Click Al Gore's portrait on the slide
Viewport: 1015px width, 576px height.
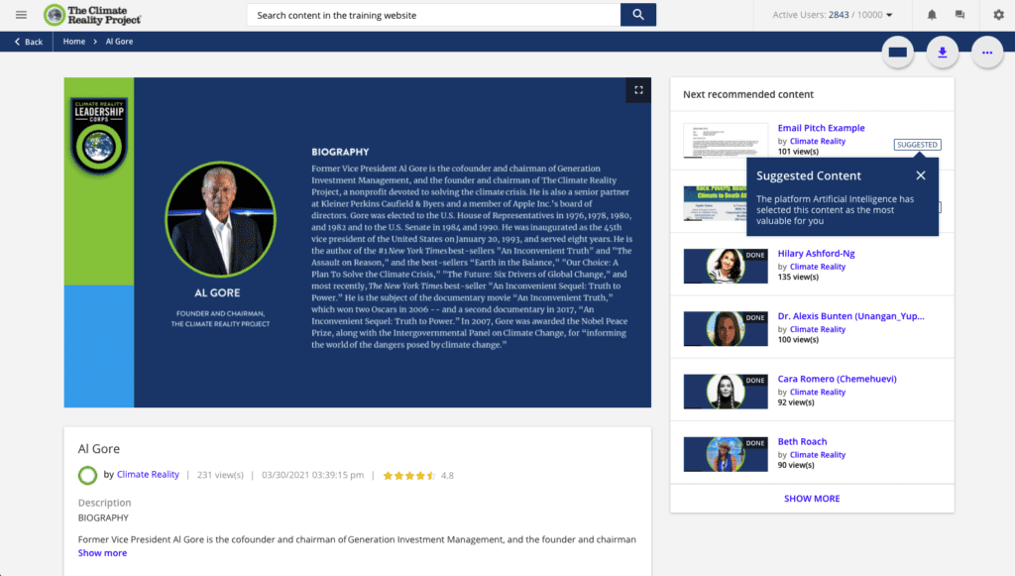[220, 219]
